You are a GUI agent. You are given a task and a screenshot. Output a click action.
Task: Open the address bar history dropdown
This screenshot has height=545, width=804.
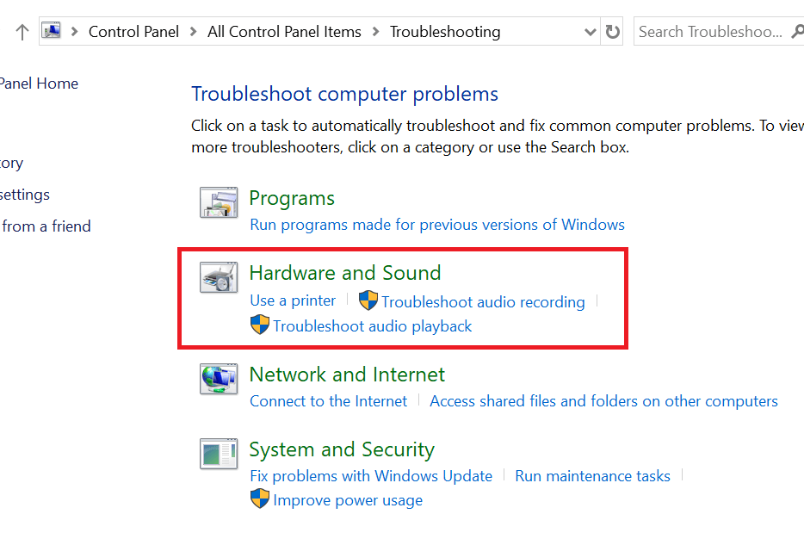point(590,32)
